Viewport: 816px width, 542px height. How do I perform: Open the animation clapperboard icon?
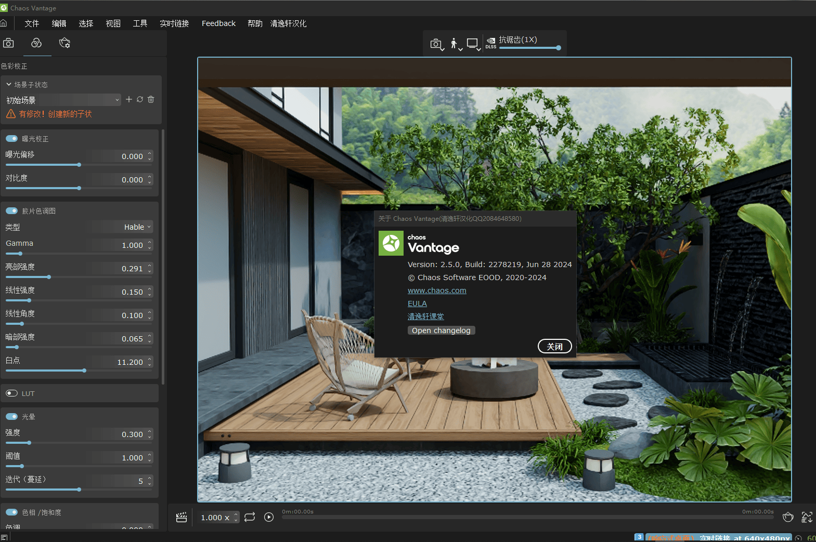coord(182,517)
